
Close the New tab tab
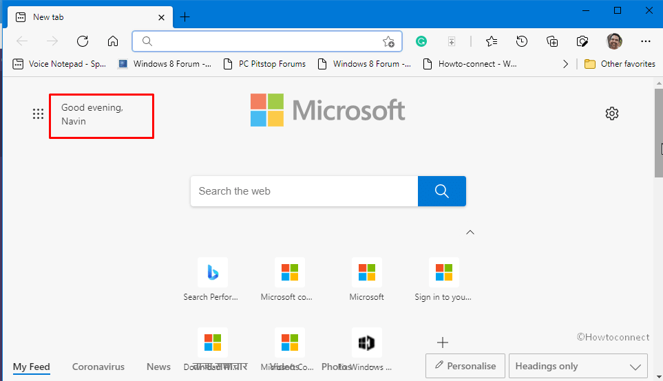[x=161, y=17]
